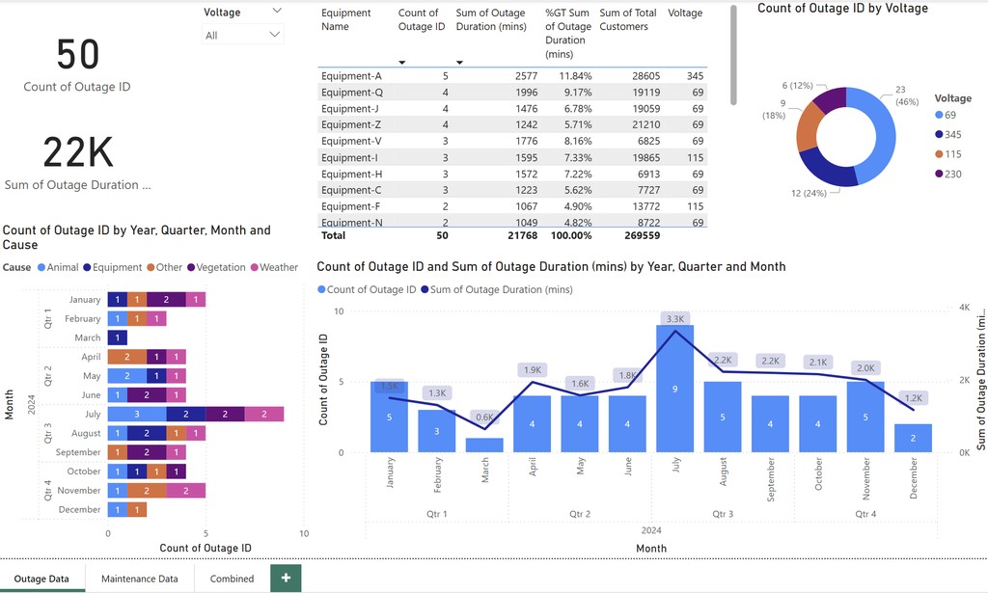Select the 230 voltage legend swatch

point(939,174)
